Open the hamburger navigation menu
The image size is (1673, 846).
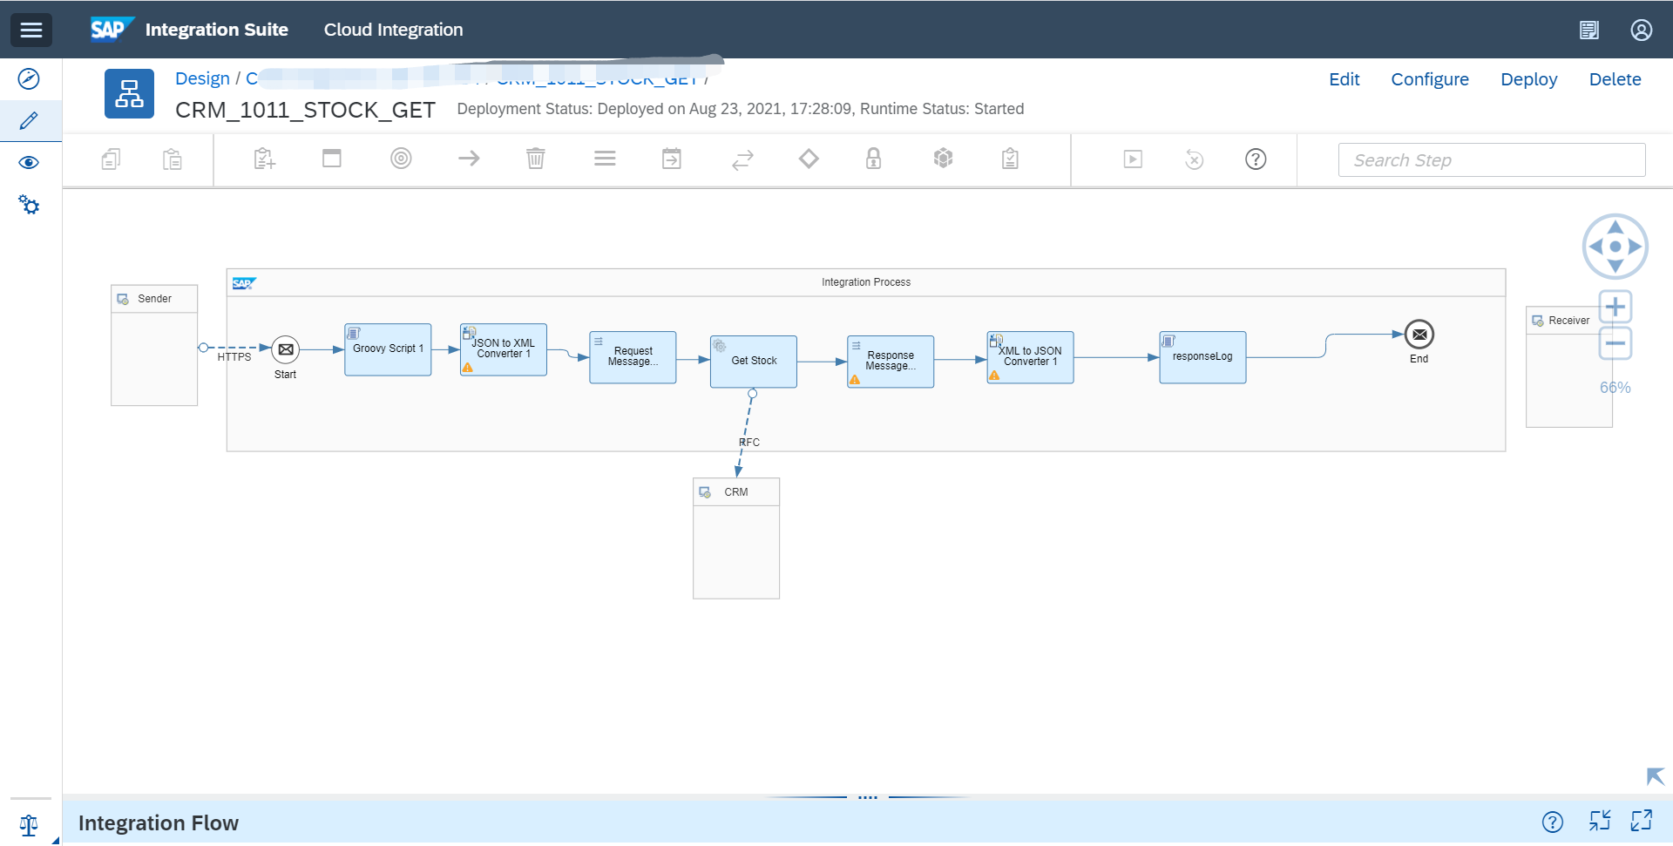tap(31, 30)
